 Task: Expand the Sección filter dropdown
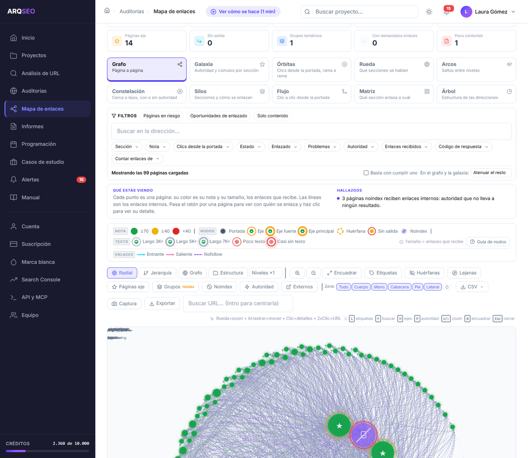point(127,147)
